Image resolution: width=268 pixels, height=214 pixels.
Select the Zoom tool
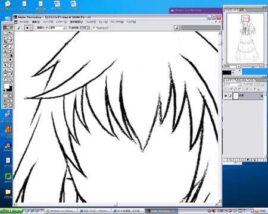click(x=11, y=79)
